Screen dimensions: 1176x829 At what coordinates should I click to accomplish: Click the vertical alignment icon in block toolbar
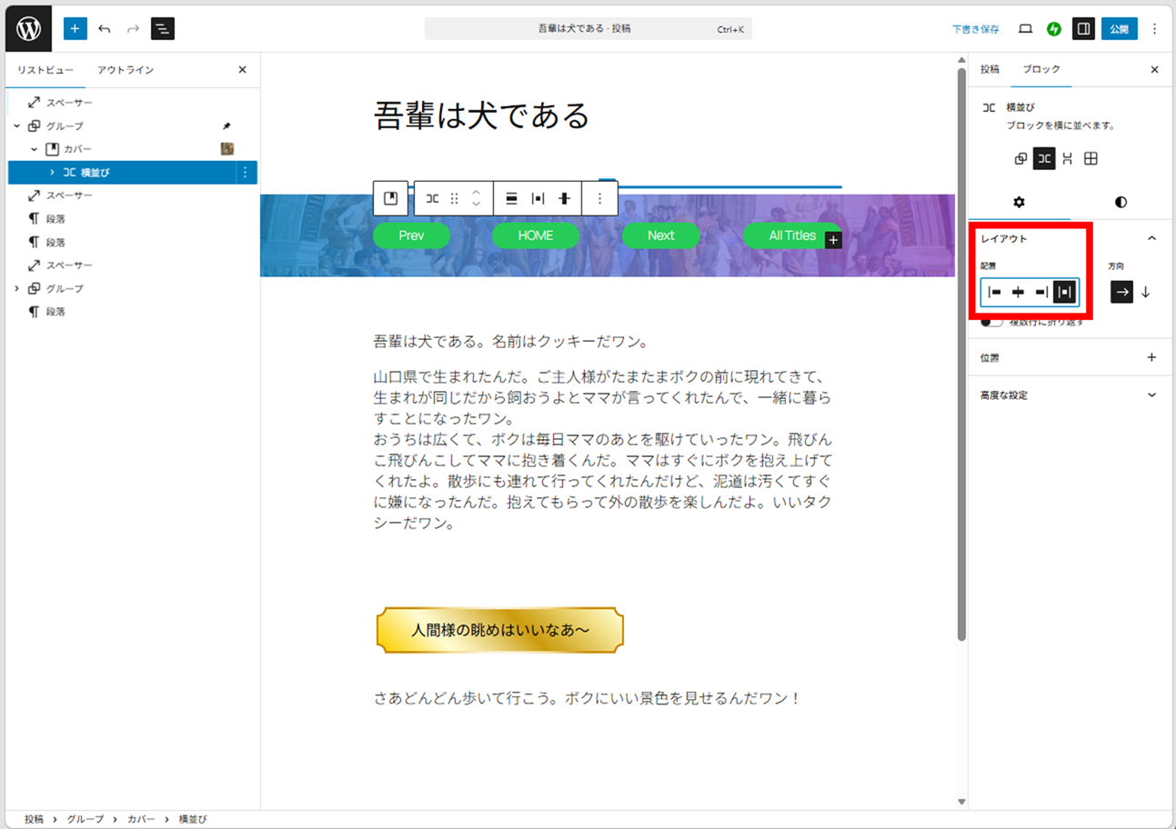565,198
